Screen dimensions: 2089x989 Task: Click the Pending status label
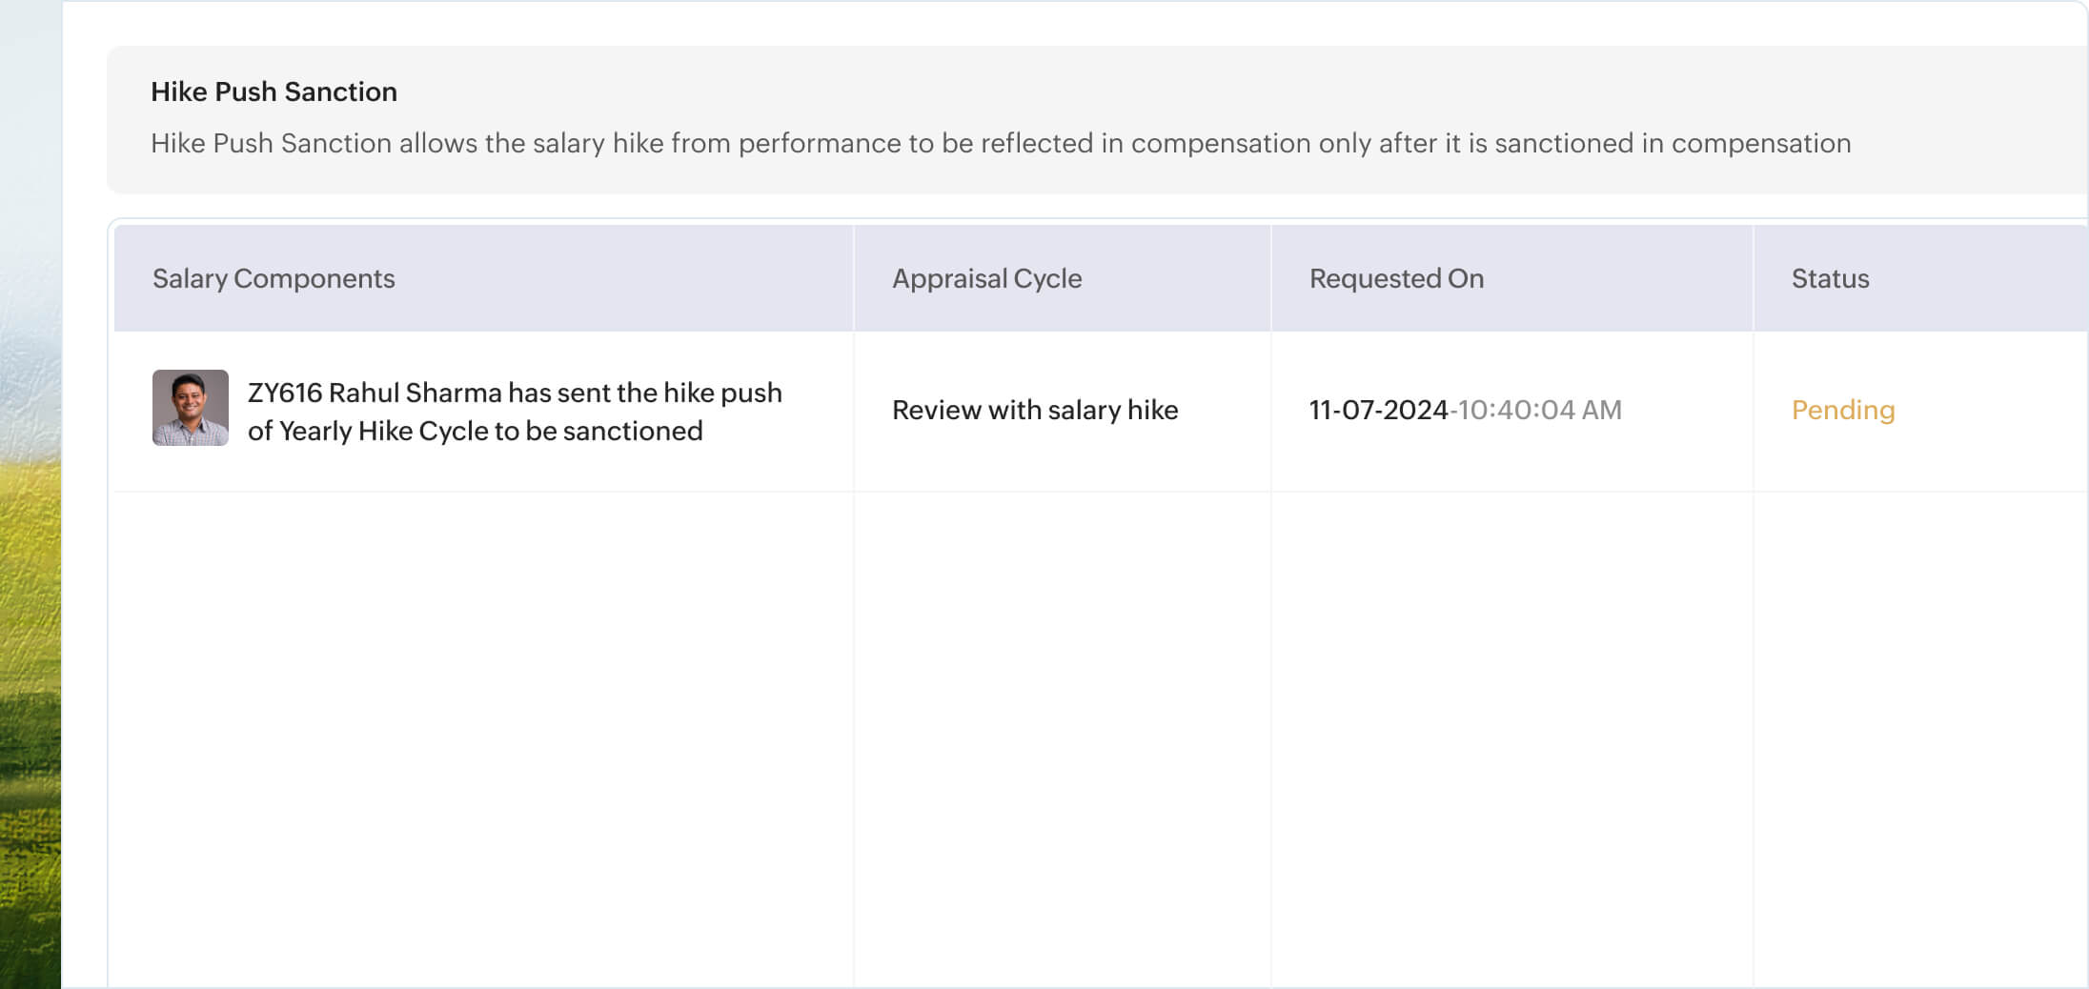pos(1842,410)
